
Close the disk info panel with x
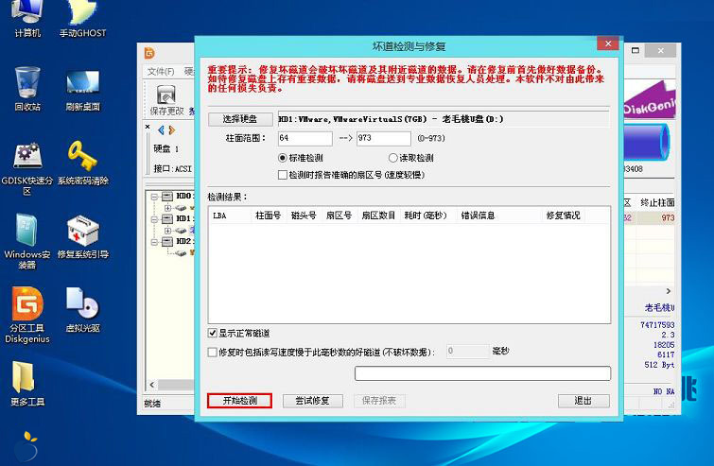(148, 127)
